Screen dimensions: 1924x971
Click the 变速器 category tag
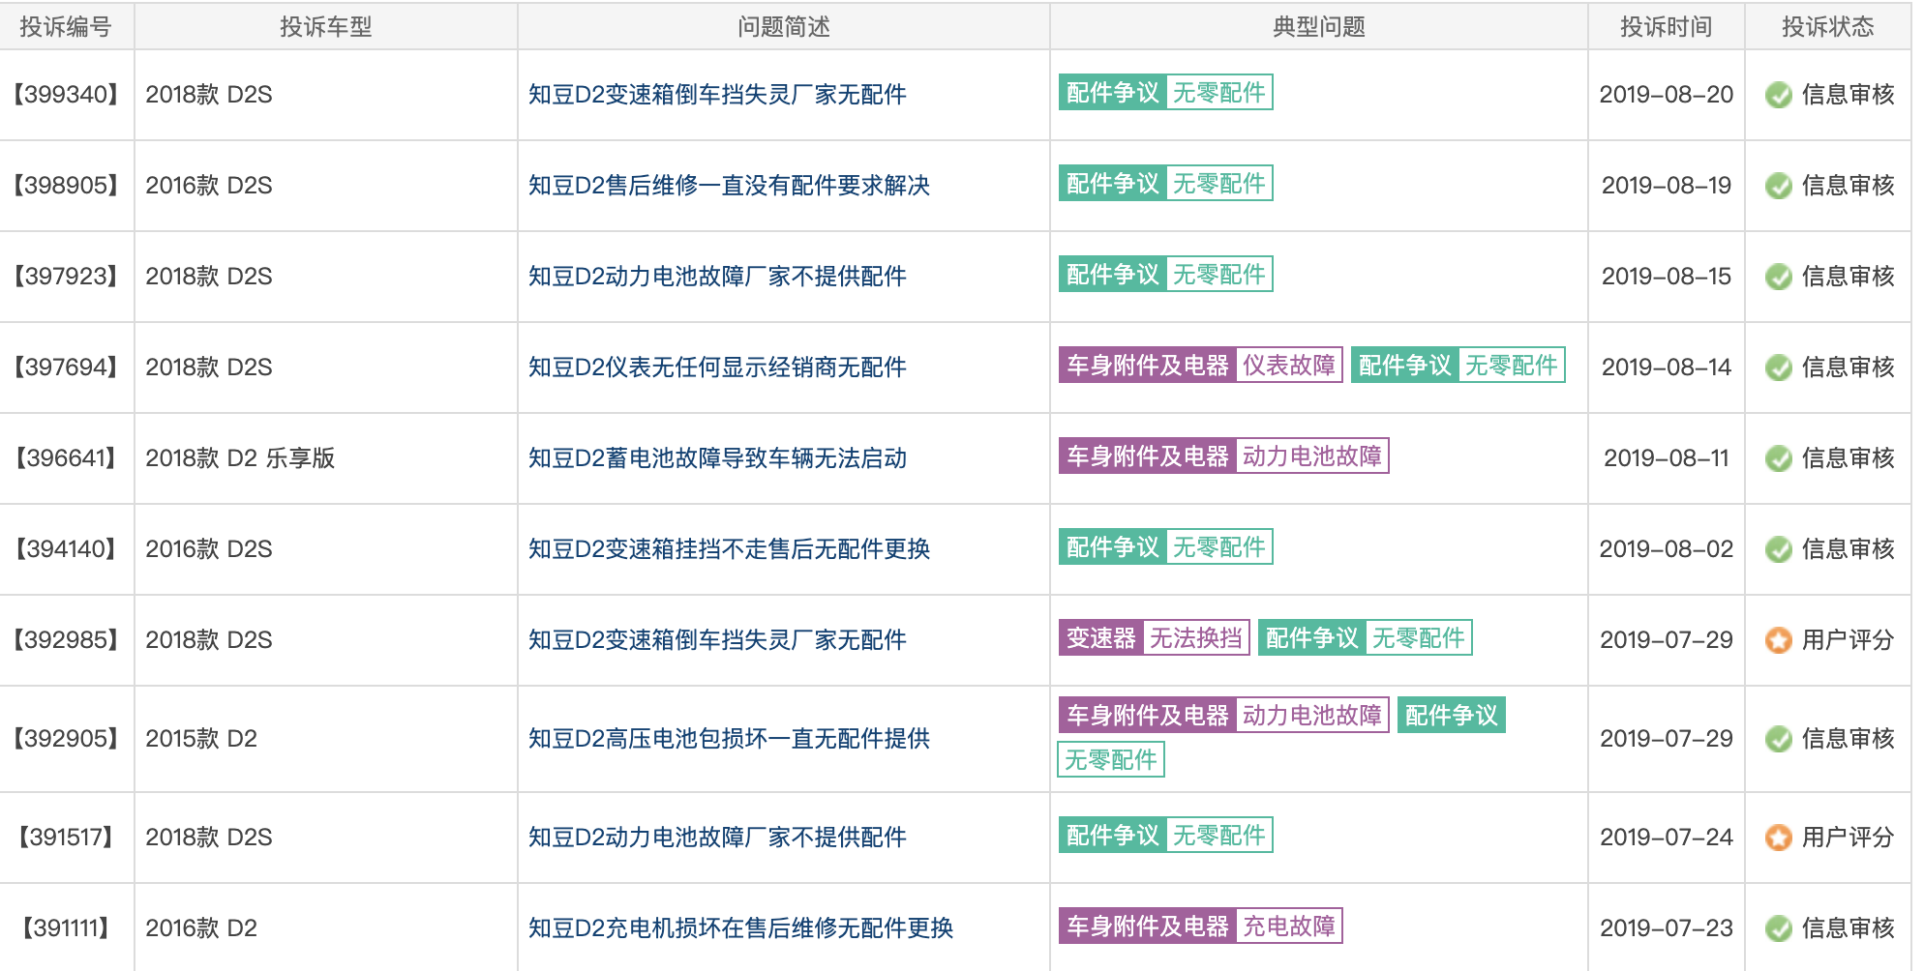1100,637
